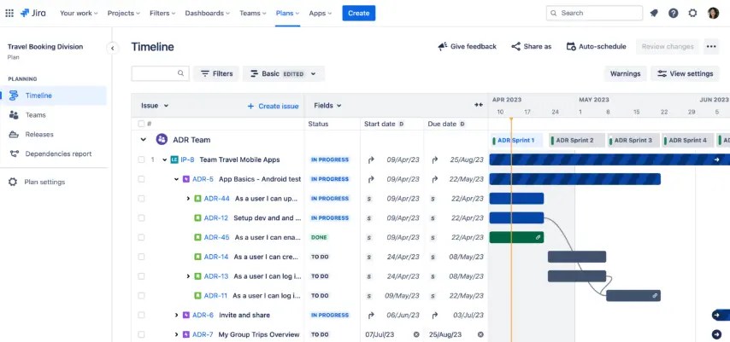The height and width of the screenshot is (342, 730).
Task: Open the app switcher grid icon
Action: pyautogui.click(x=9, y=13)
